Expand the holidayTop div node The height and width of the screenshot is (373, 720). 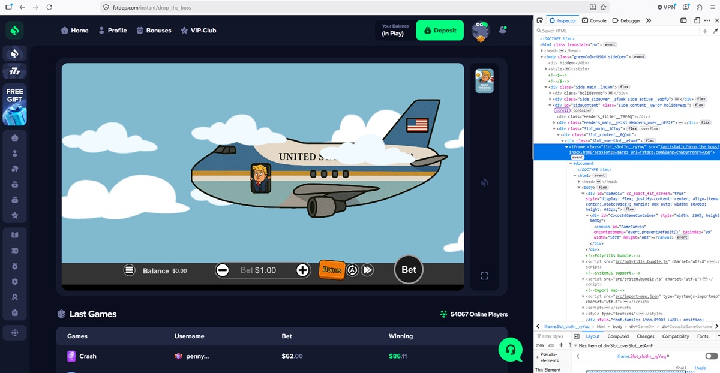coord(551,93)
